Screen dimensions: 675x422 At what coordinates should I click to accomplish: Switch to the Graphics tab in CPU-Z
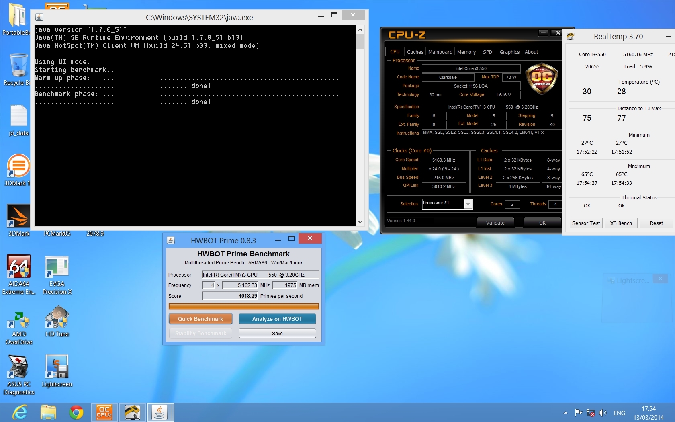(509, 52)
